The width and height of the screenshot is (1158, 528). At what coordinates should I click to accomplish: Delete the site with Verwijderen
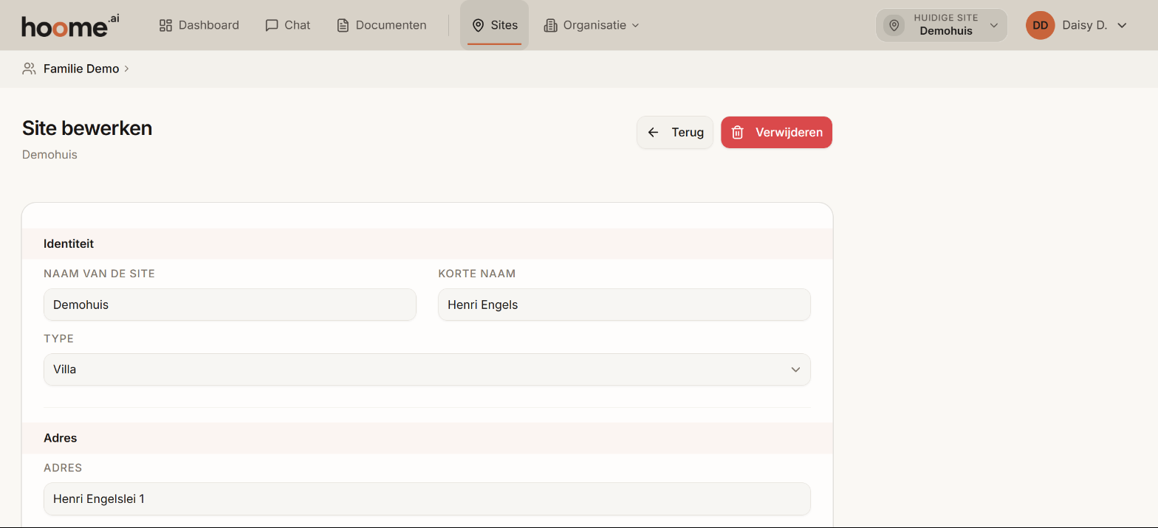[x=776, y=133]
